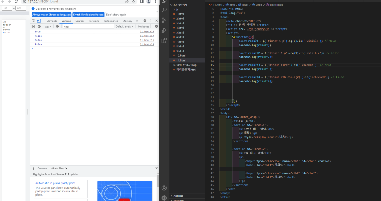
Task: Open VS Code Search view icon
Action: 164,10
